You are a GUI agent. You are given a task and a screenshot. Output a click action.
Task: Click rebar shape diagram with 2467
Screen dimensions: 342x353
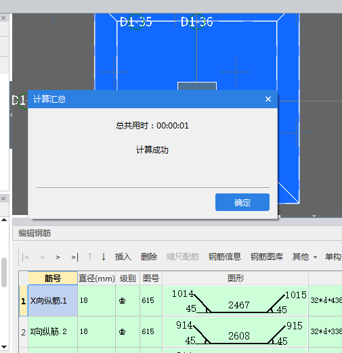(x=236, y=301)
